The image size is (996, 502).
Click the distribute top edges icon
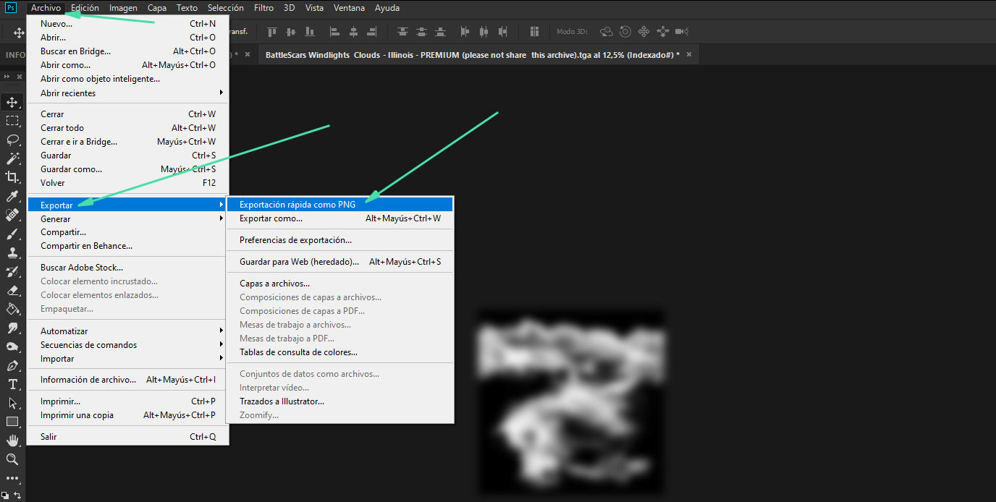pos(402,32)
